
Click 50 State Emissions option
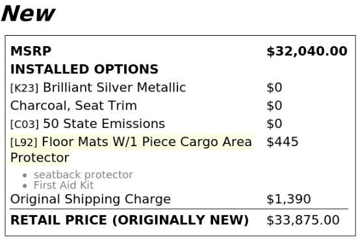pyautogui.click(x=104, y=124)
